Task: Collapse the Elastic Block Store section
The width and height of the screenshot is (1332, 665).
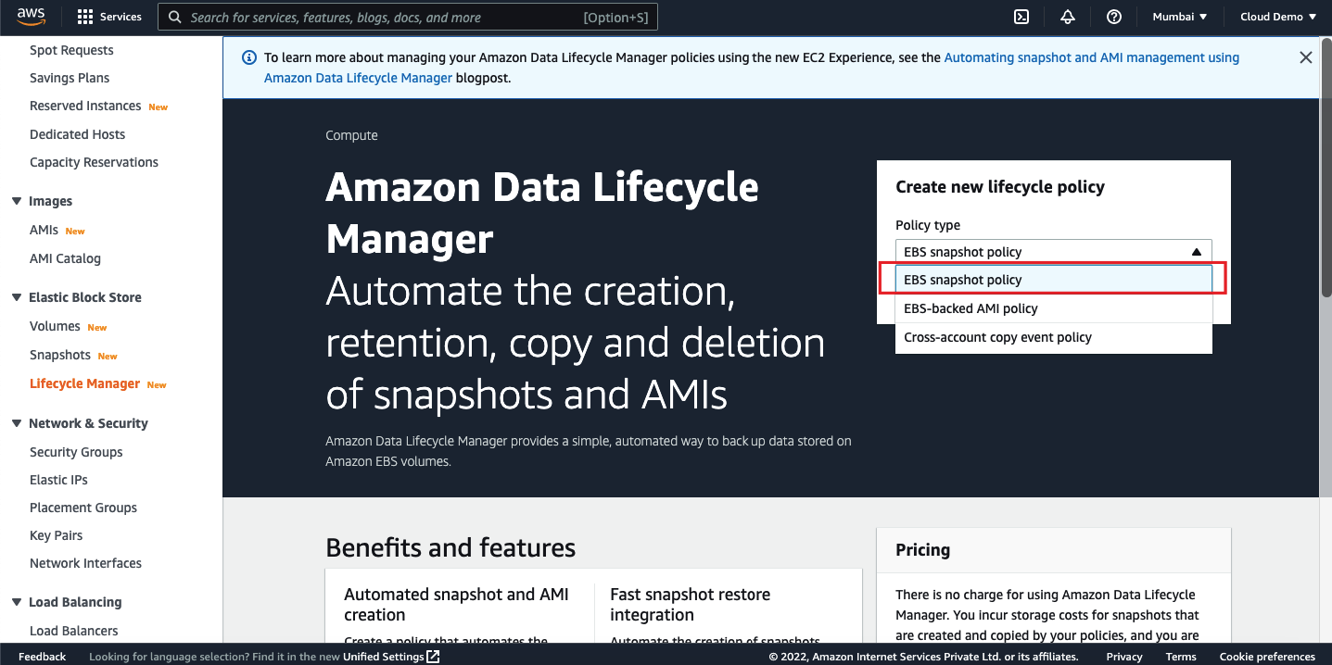Action: (x=17, y=297)
